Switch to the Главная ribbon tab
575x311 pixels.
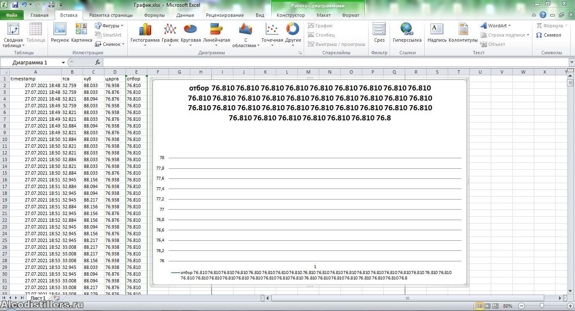tap(40, 15)
